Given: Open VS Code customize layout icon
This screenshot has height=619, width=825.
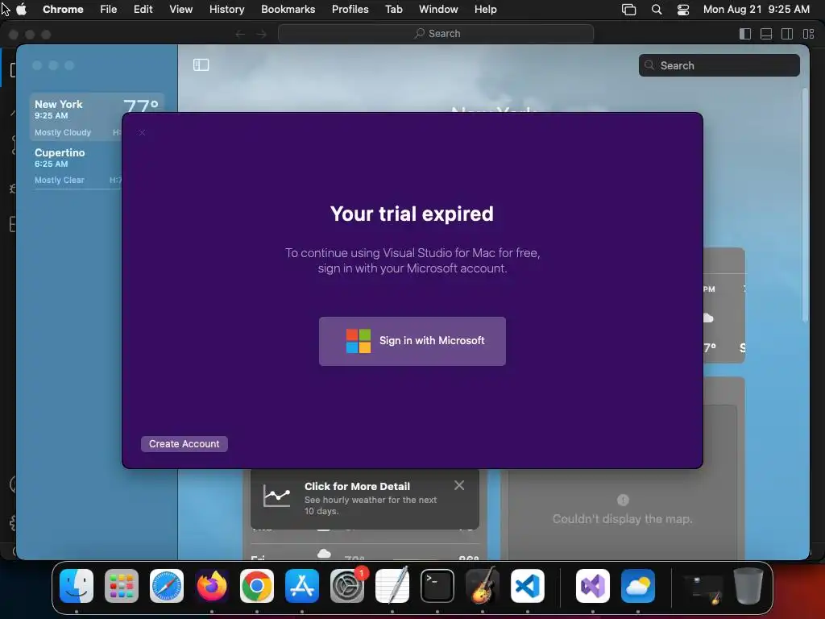Looking at the screenshot, I should [809, 34].
